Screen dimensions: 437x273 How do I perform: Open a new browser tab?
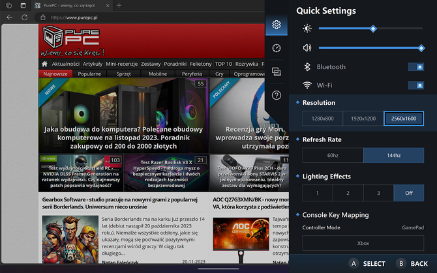click(119, 5)
